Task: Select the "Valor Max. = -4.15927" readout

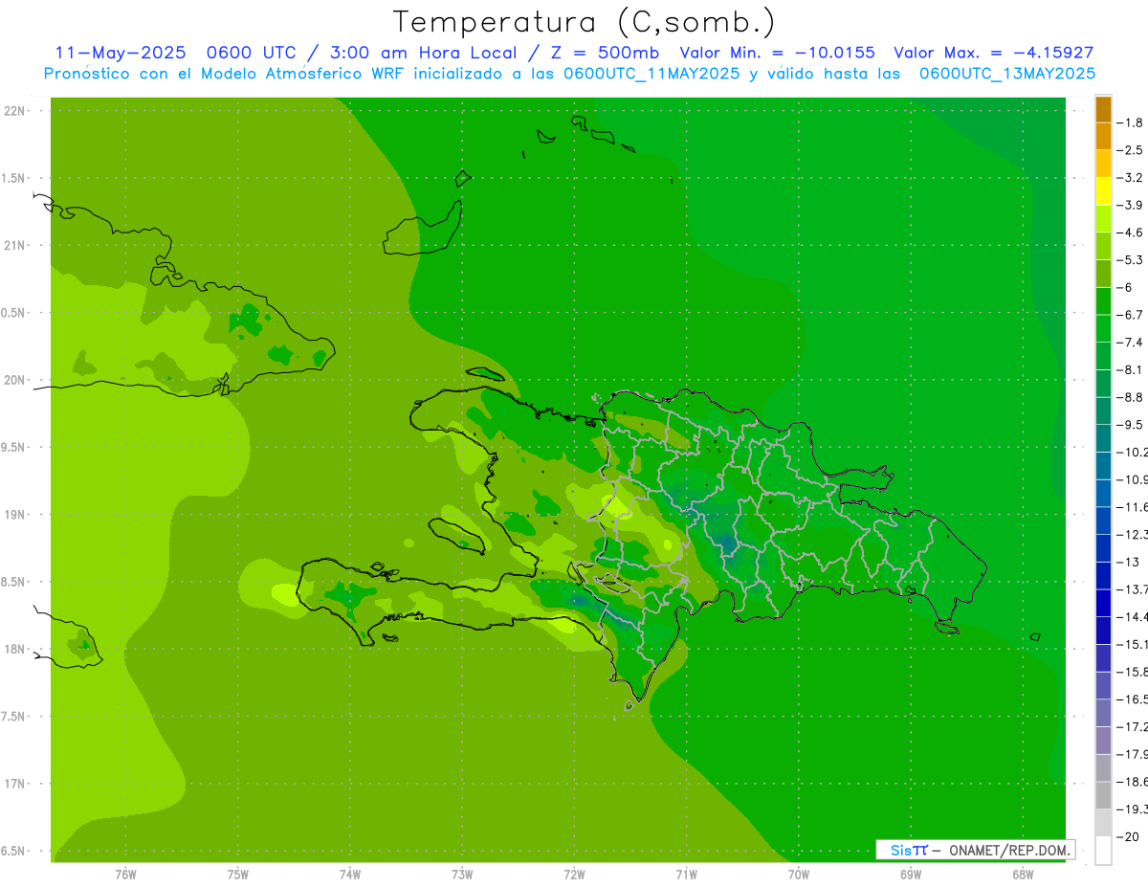Action: [x=993, y=53]
